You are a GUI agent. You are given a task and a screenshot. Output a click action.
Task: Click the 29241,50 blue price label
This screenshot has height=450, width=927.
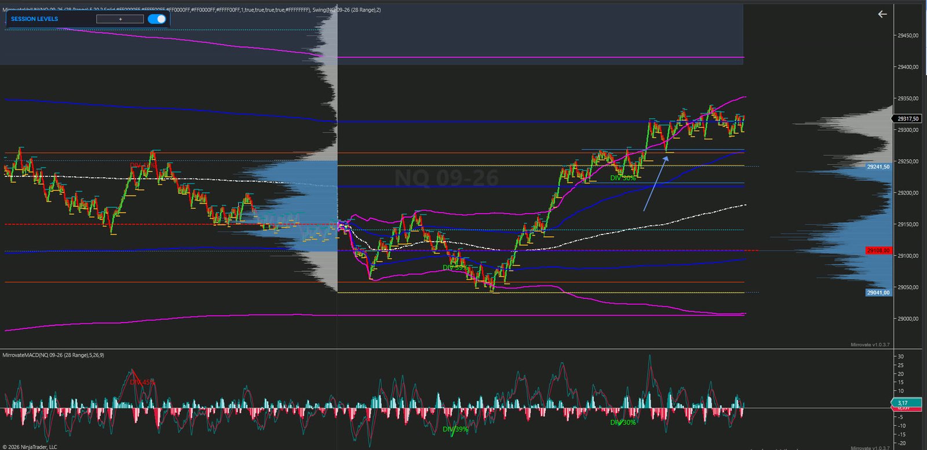click(878, 167)
